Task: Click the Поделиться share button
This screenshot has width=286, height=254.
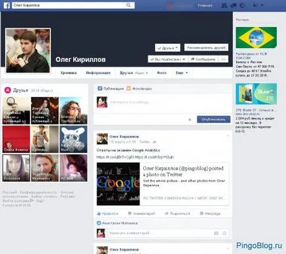Action: pos(177,213)
